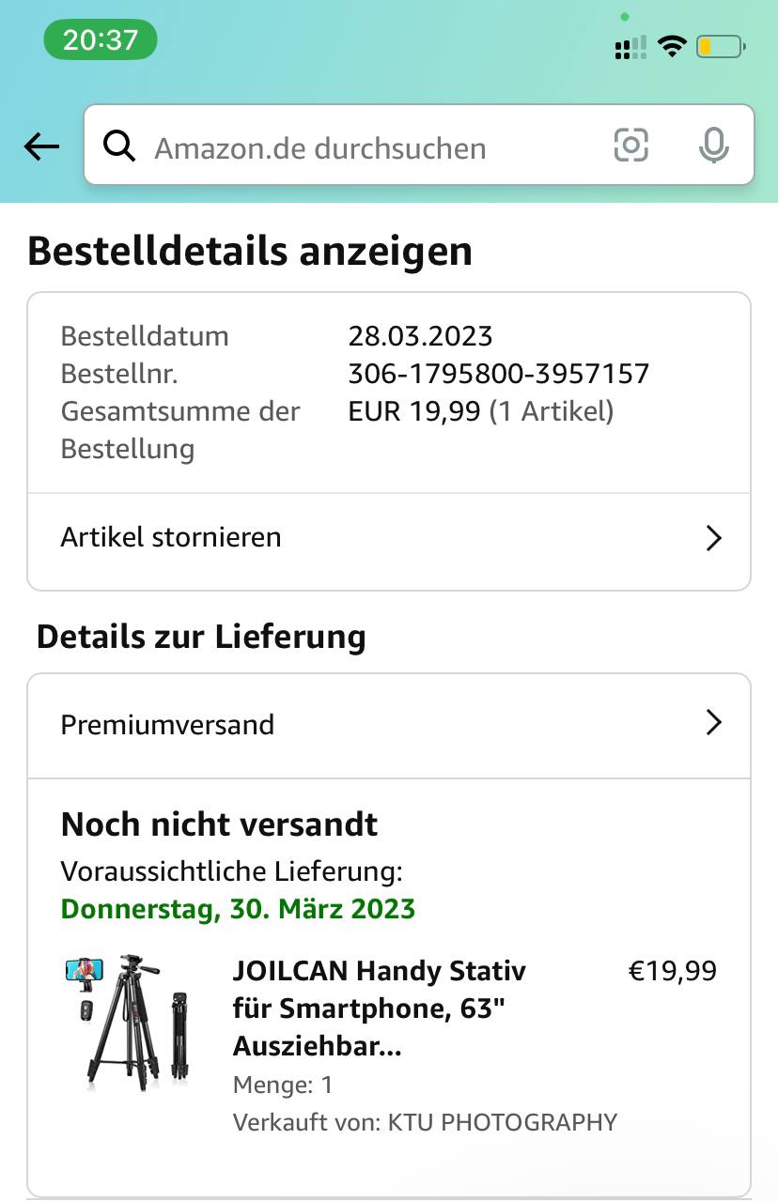The width and height of the screenshot is (778, 1201).
Task: Tap the Verkauft von KTU PHOTOGRAPHY text
Action: (425, 1122)
